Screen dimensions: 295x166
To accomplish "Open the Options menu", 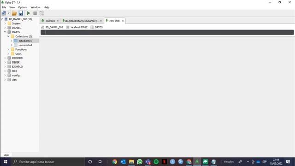I will click(23, 7).
